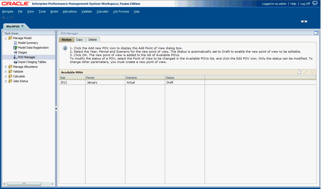Click the Help link in the header
The width and height of the screenshot is (321, 189).
click(x=293, y=4)
